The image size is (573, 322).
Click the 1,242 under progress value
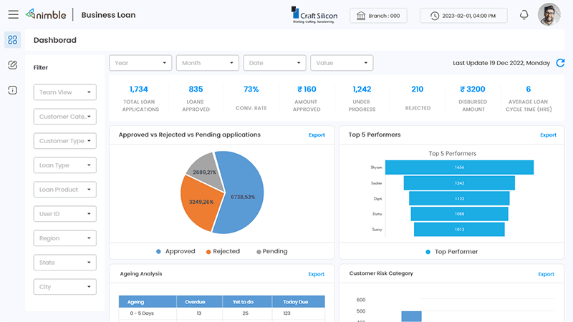coord(362,89)
